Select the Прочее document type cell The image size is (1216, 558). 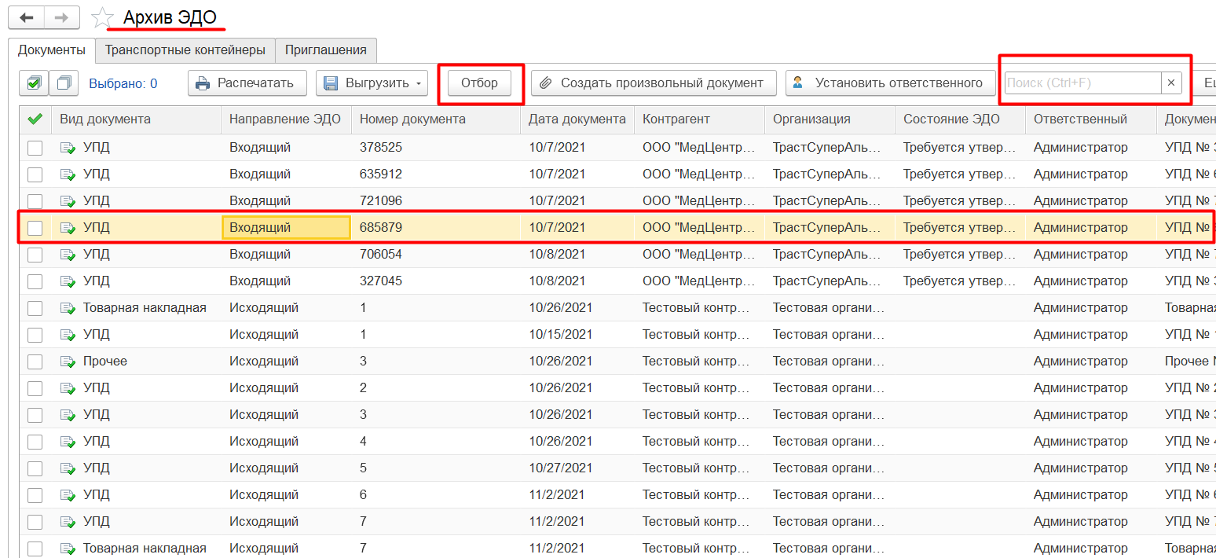(136, 362)
